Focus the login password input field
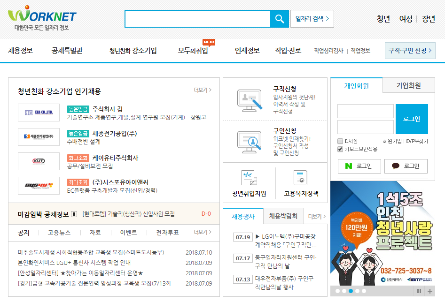The image size is (445, 302). tap(366, 127)
